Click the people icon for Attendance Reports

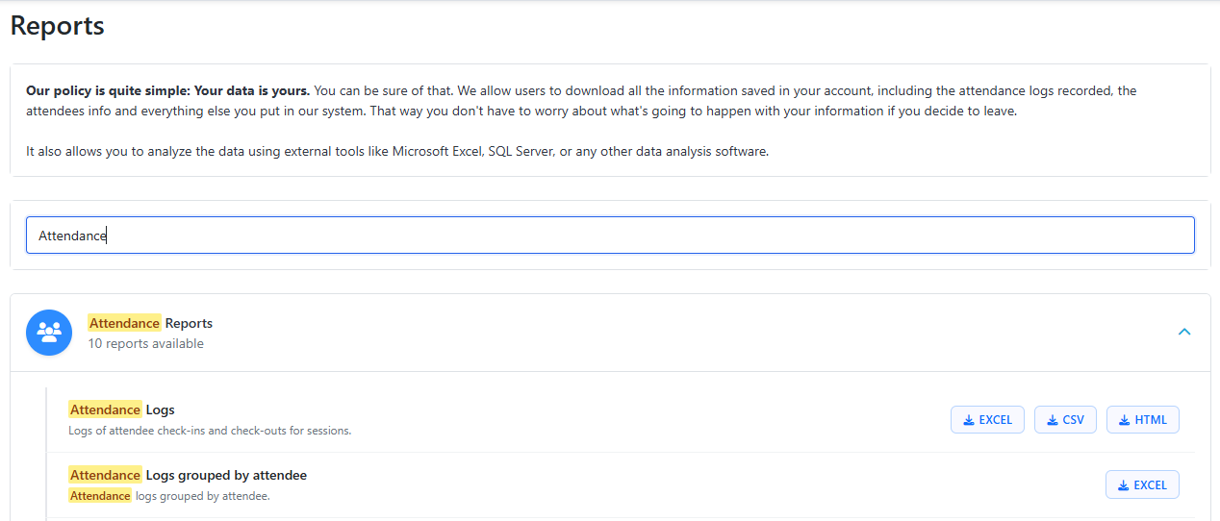pos(49,333)
